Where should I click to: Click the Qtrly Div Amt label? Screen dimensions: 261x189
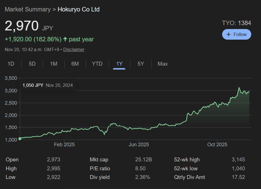pos(189,177)
